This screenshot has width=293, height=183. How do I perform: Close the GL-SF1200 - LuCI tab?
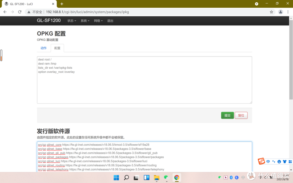coord(53,4)
